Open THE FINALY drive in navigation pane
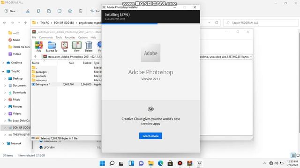Viewport: 300px width, 168px height. point(19,135)
